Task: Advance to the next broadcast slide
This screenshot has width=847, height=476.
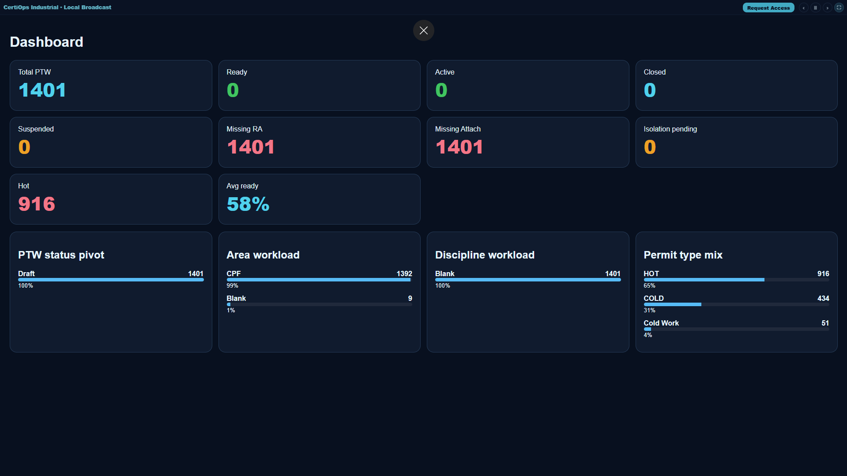Action: point(827,7)
